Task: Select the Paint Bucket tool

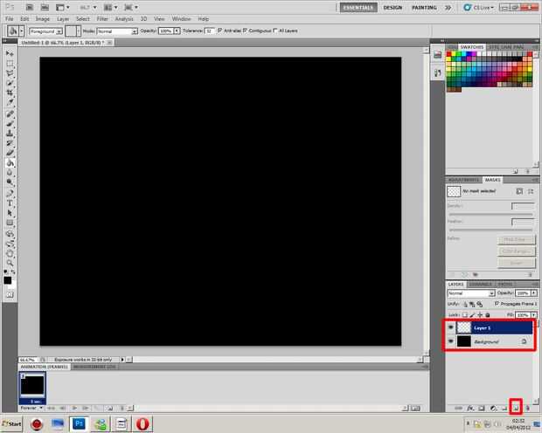Action: [10, 163]
